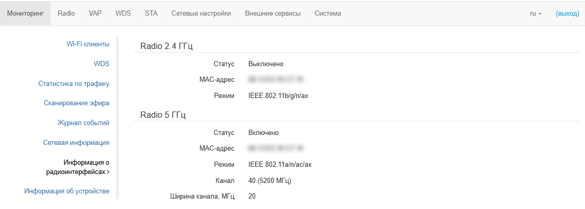
Task: Open Внешние сервисы menu
Action: point(273,14)
